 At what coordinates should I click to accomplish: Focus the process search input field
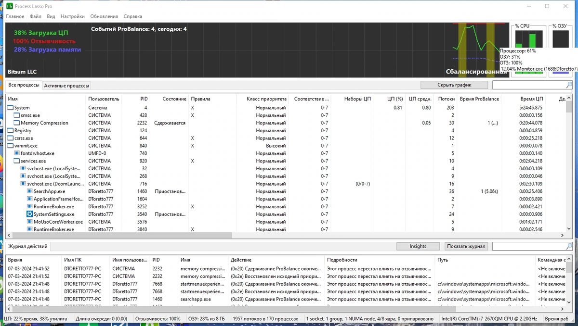529,85
